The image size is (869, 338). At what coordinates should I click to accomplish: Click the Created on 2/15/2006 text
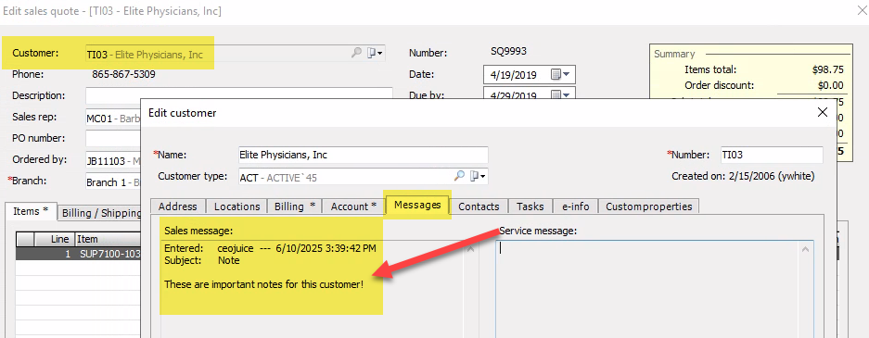click(743, 177)
